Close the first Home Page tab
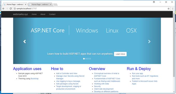Viewport: 176px width, 94px height. pos(26,4)
